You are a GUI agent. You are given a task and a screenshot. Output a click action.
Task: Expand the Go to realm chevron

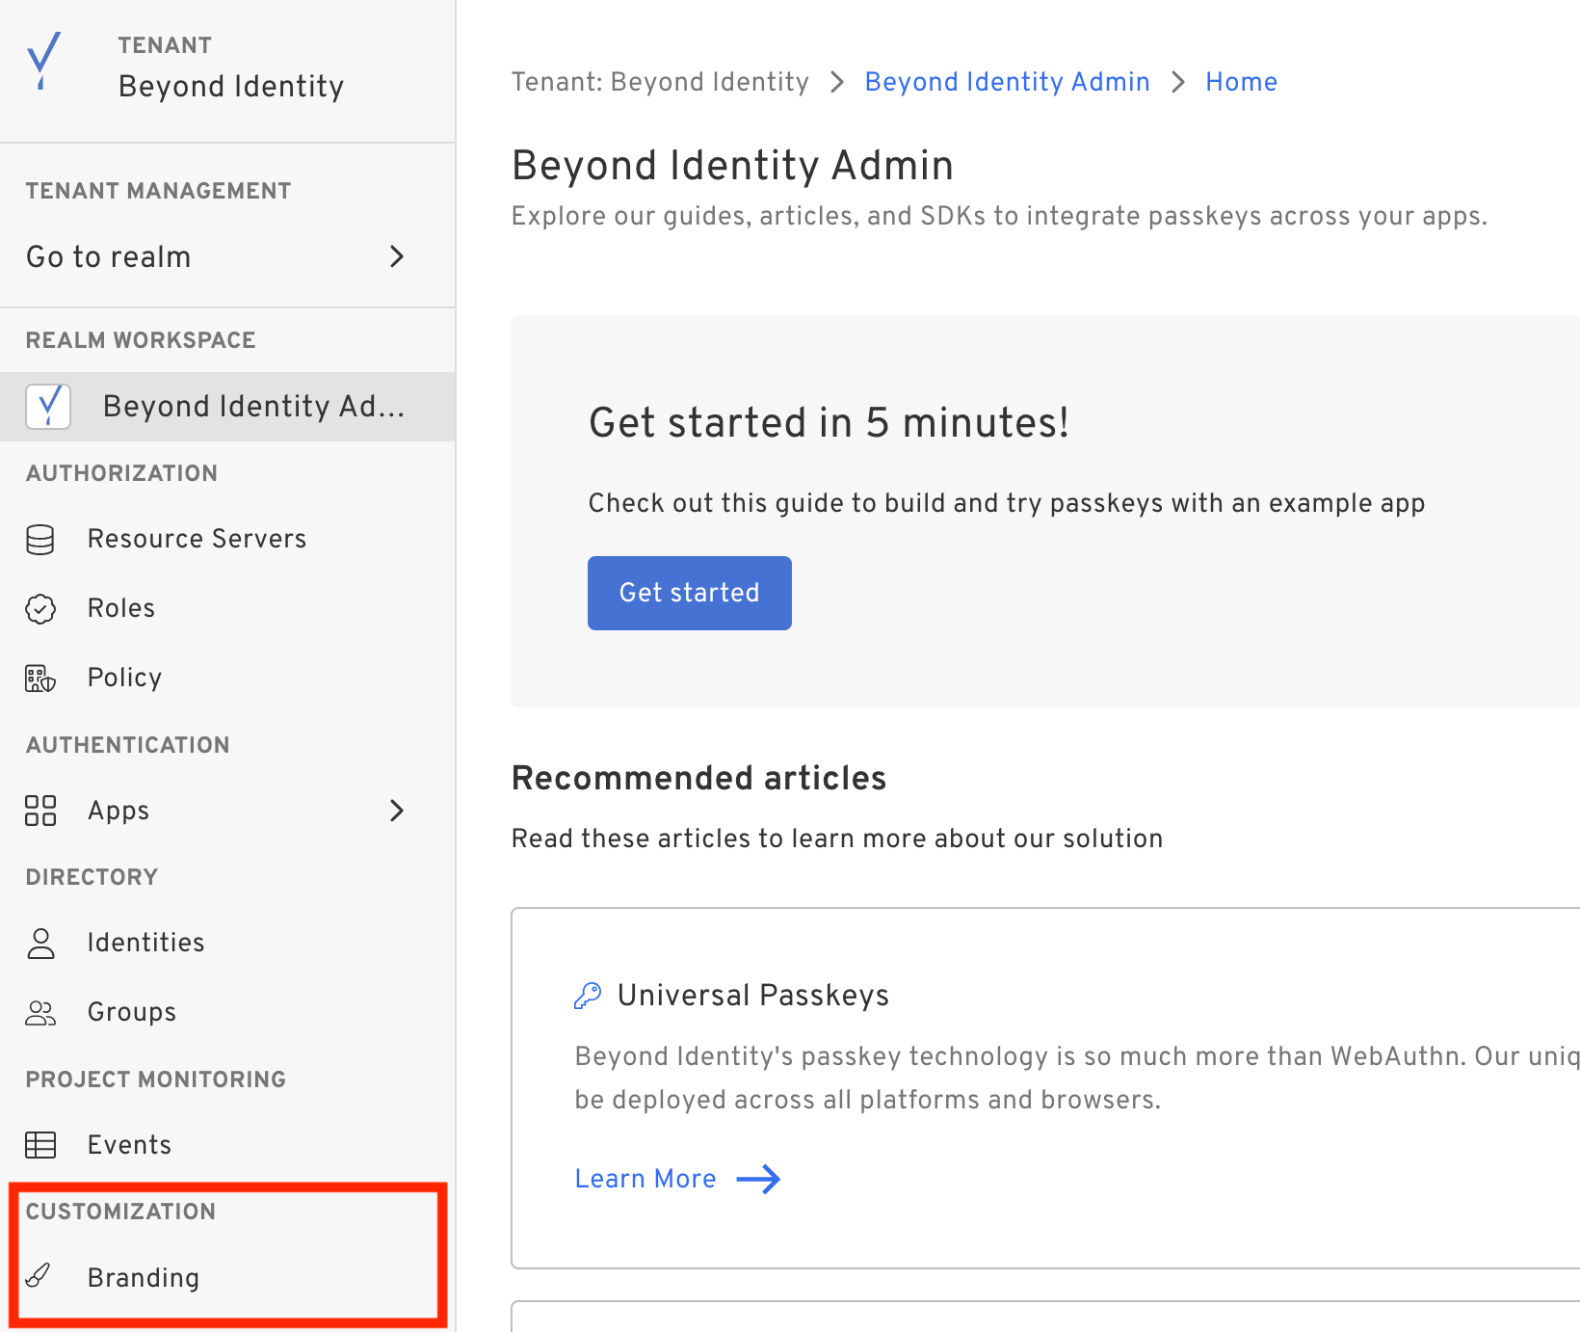point(397,256)
